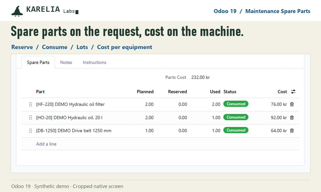The width and height of the screenshot is (321, 192).
Task: Sort by the Cost column header
Action: [x=282, y=91]
